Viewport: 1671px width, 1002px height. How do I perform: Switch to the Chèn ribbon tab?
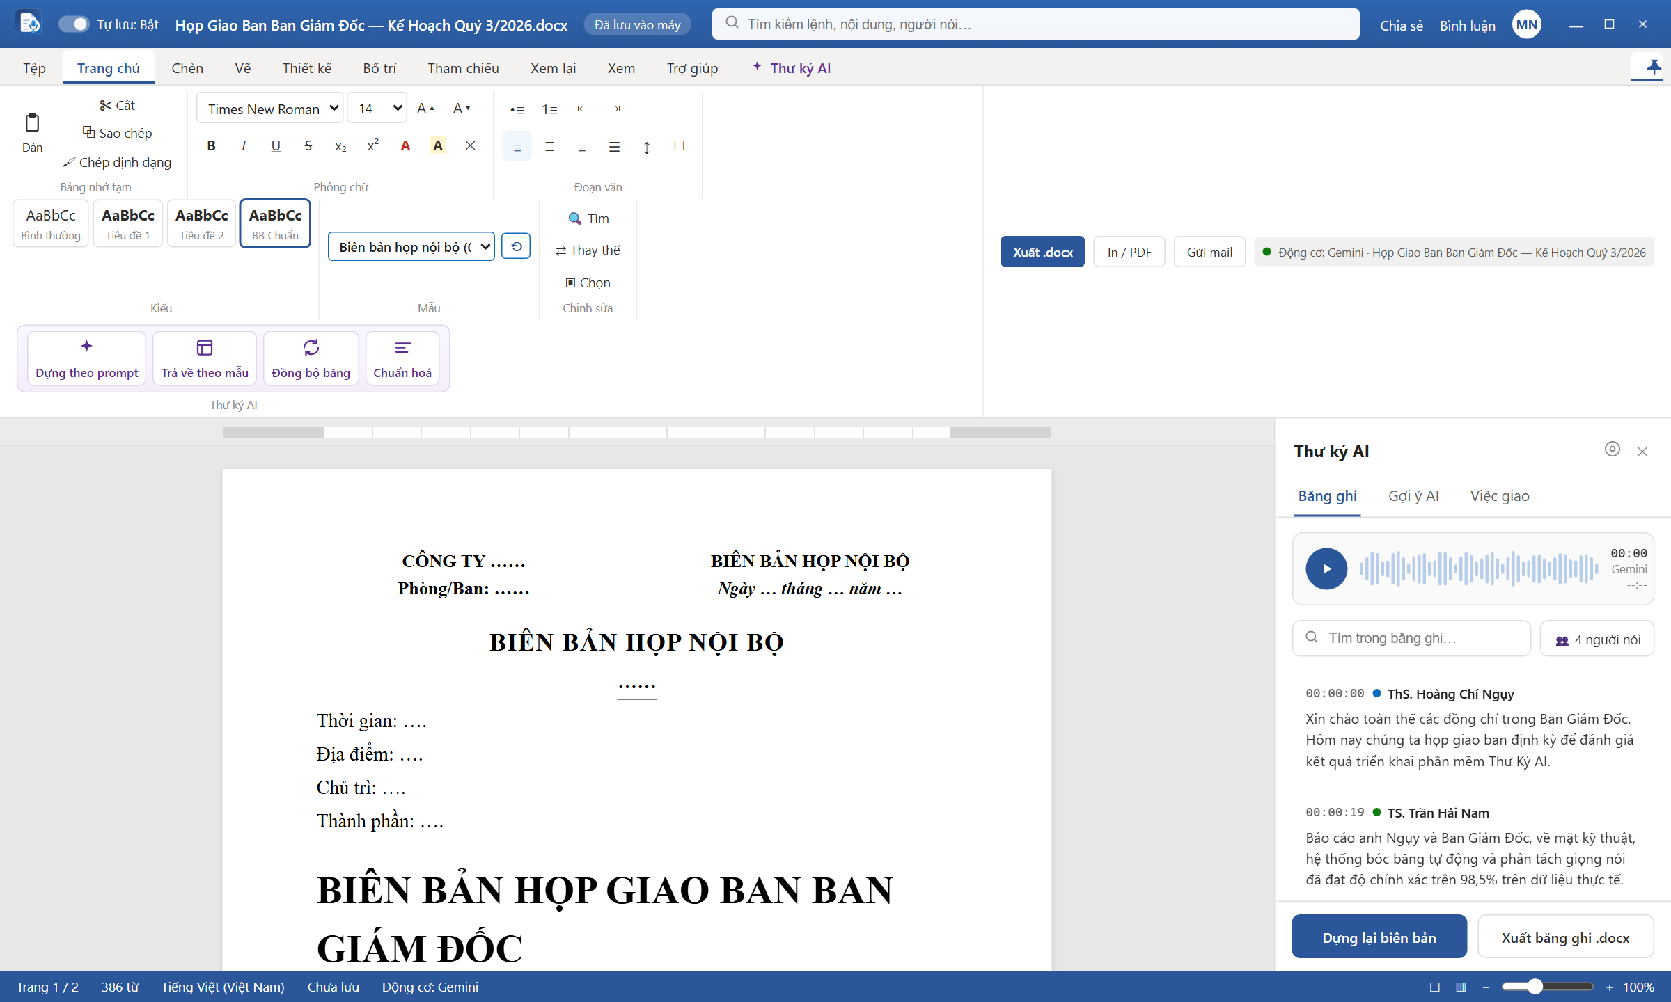(187, 68)
